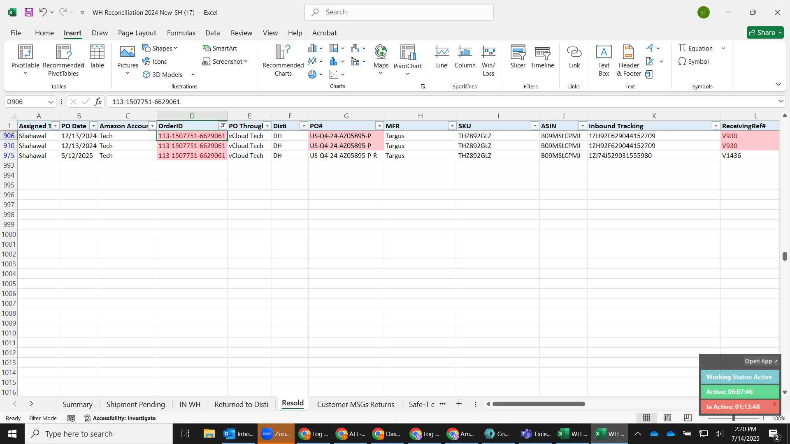
Task: Insert a pie or doughnut chart
Action: pos(315,74)
